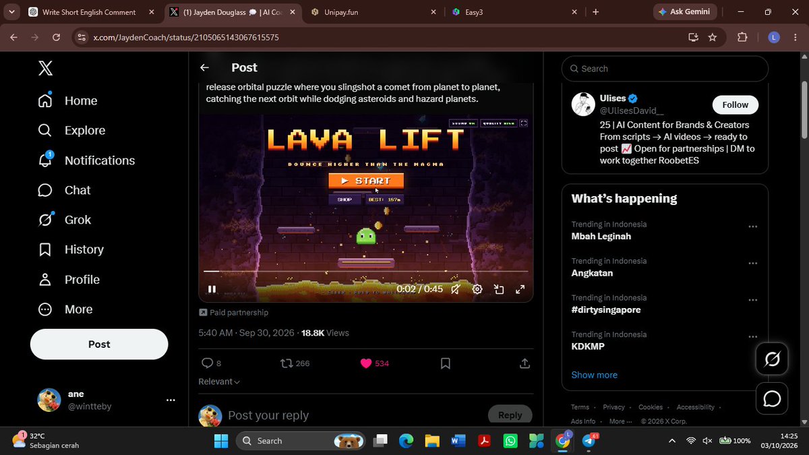Open Angkatan trending topic
This screenshot has width=809, height=455.
pos(592,273)
